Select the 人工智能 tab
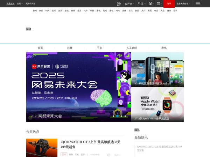 pyautogui.click(x=132, y=48)
